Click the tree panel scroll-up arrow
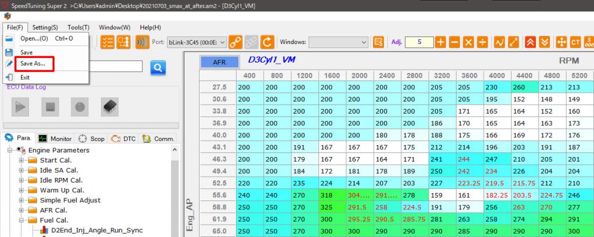 pyautogui.click(x=175, y=150)
